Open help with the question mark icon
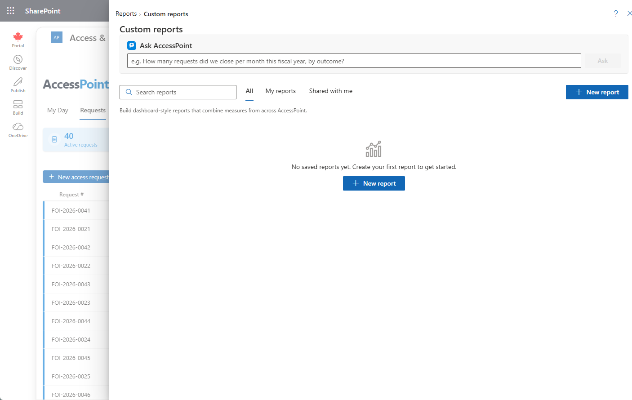Screen dimensions: 632x400 (616, 13)
